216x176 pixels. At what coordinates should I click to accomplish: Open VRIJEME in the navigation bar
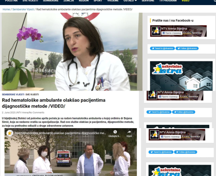[113, 1]
